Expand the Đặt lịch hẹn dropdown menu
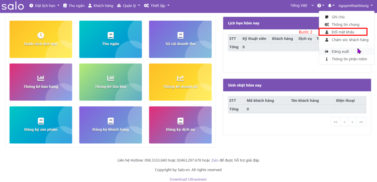The height and width of the screenshot is (182, 377). pos(44,6)
